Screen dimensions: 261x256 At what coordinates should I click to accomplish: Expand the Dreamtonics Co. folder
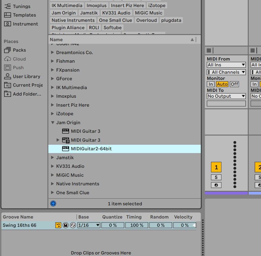53,52
